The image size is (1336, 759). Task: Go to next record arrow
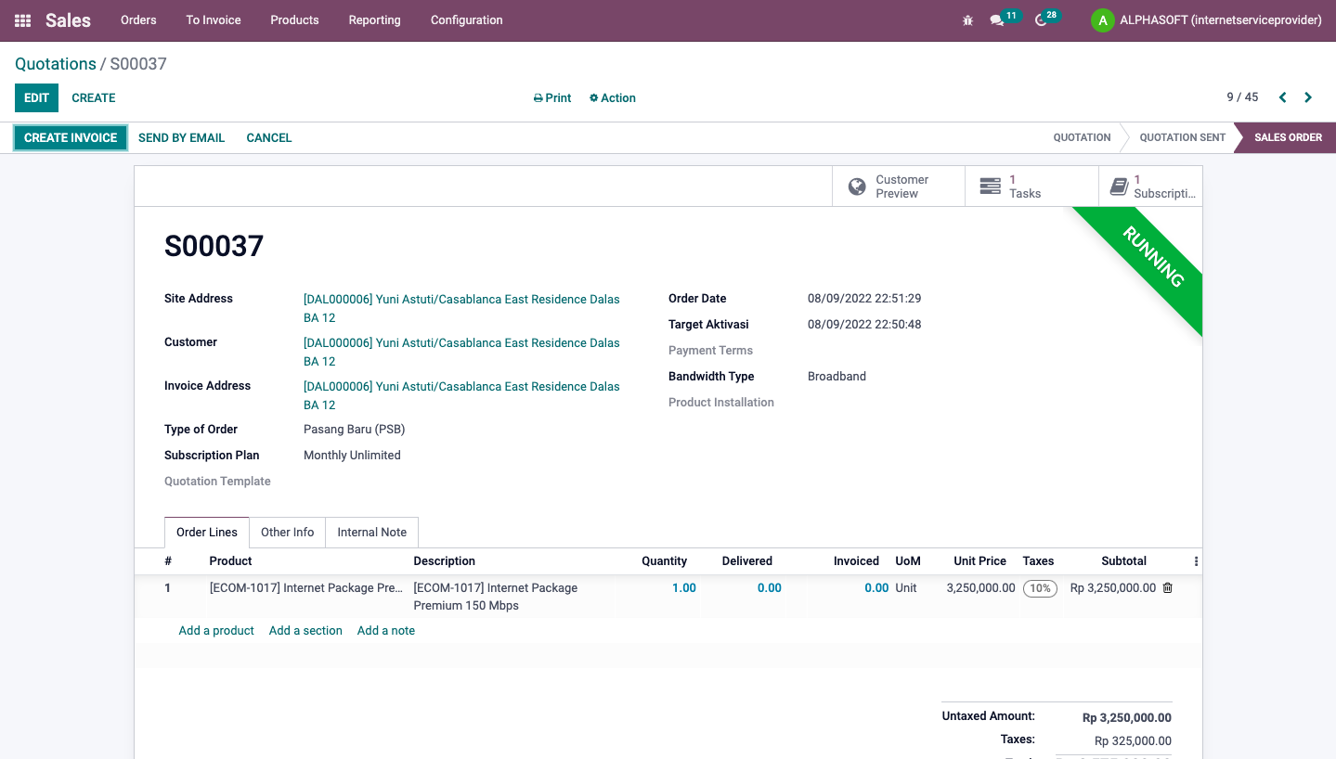[1308, 97]
